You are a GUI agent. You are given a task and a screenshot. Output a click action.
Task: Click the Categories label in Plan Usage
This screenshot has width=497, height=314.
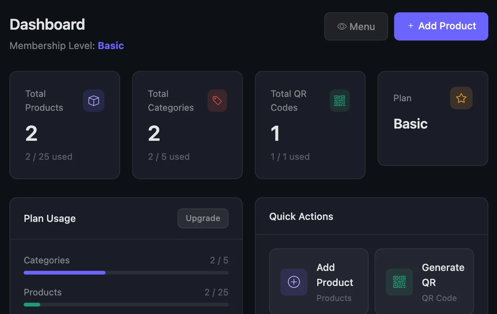click(47, 260)
